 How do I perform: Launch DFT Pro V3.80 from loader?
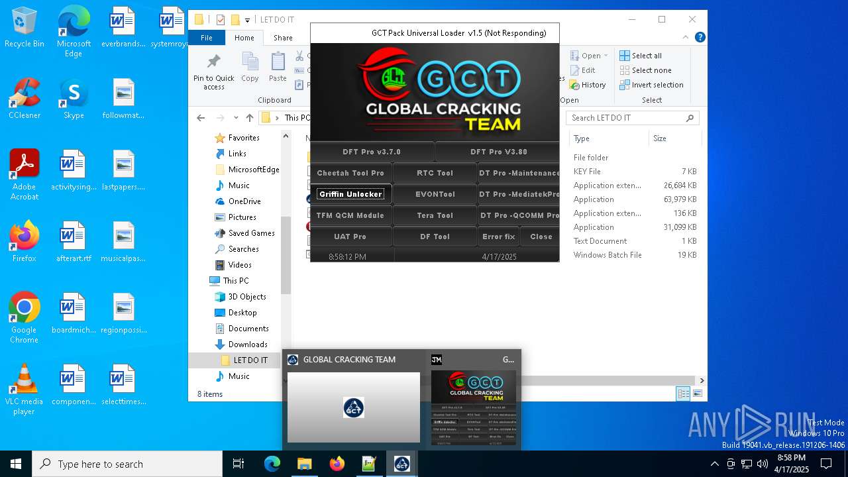pyautogui.click(x=498, y=152)
